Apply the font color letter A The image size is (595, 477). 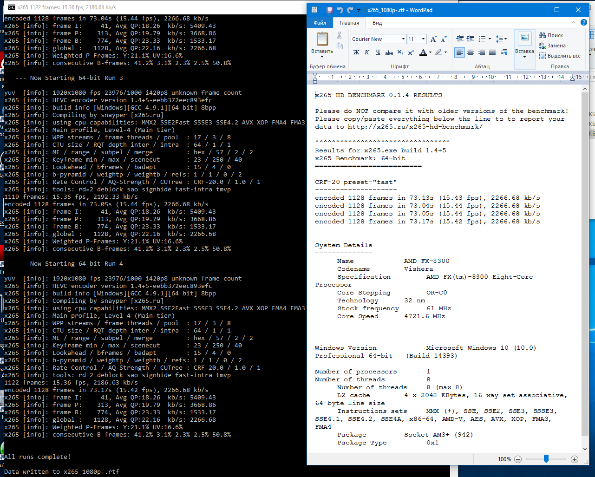423,52
